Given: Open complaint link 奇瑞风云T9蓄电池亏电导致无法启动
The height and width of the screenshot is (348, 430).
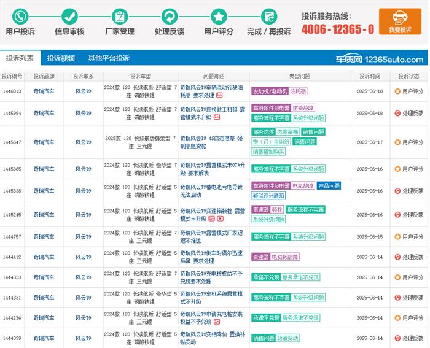Looking at the screenshot, I should [x=211, y=191].
